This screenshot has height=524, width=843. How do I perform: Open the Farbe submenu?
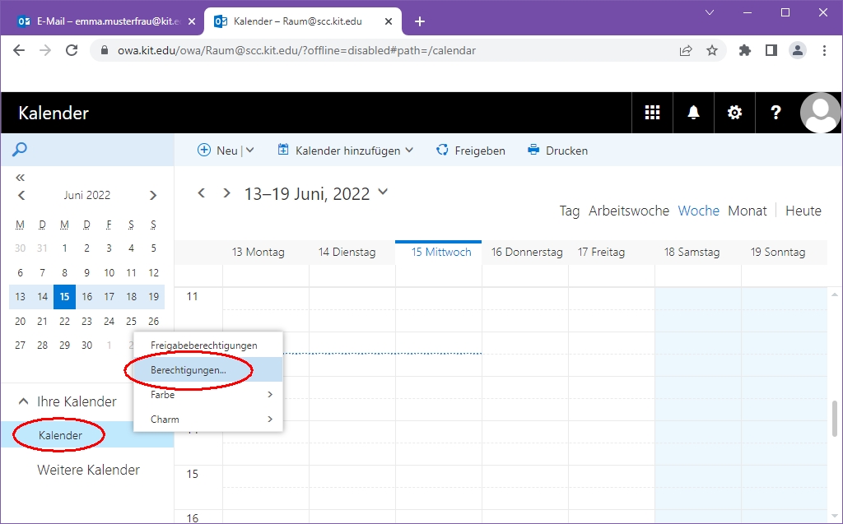tap(210, 395)
